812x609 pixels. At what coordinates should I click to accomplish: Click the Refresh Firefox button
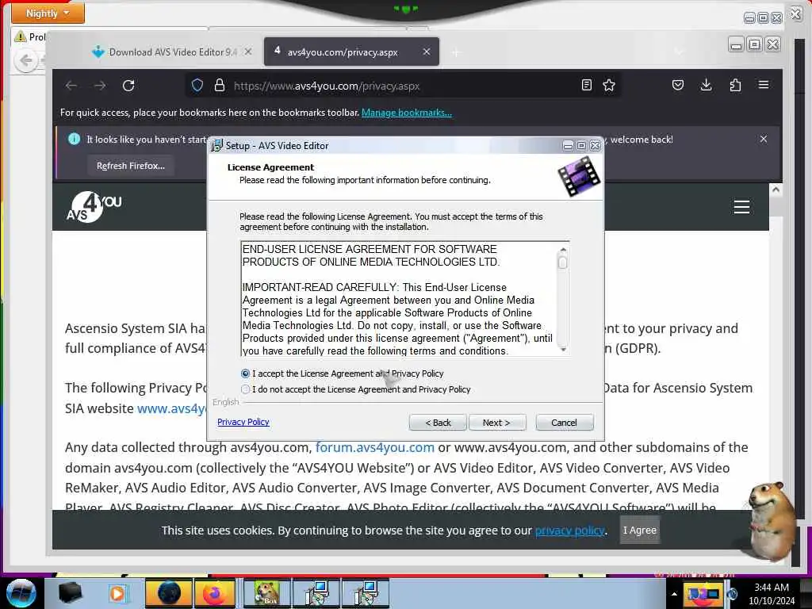131,166
